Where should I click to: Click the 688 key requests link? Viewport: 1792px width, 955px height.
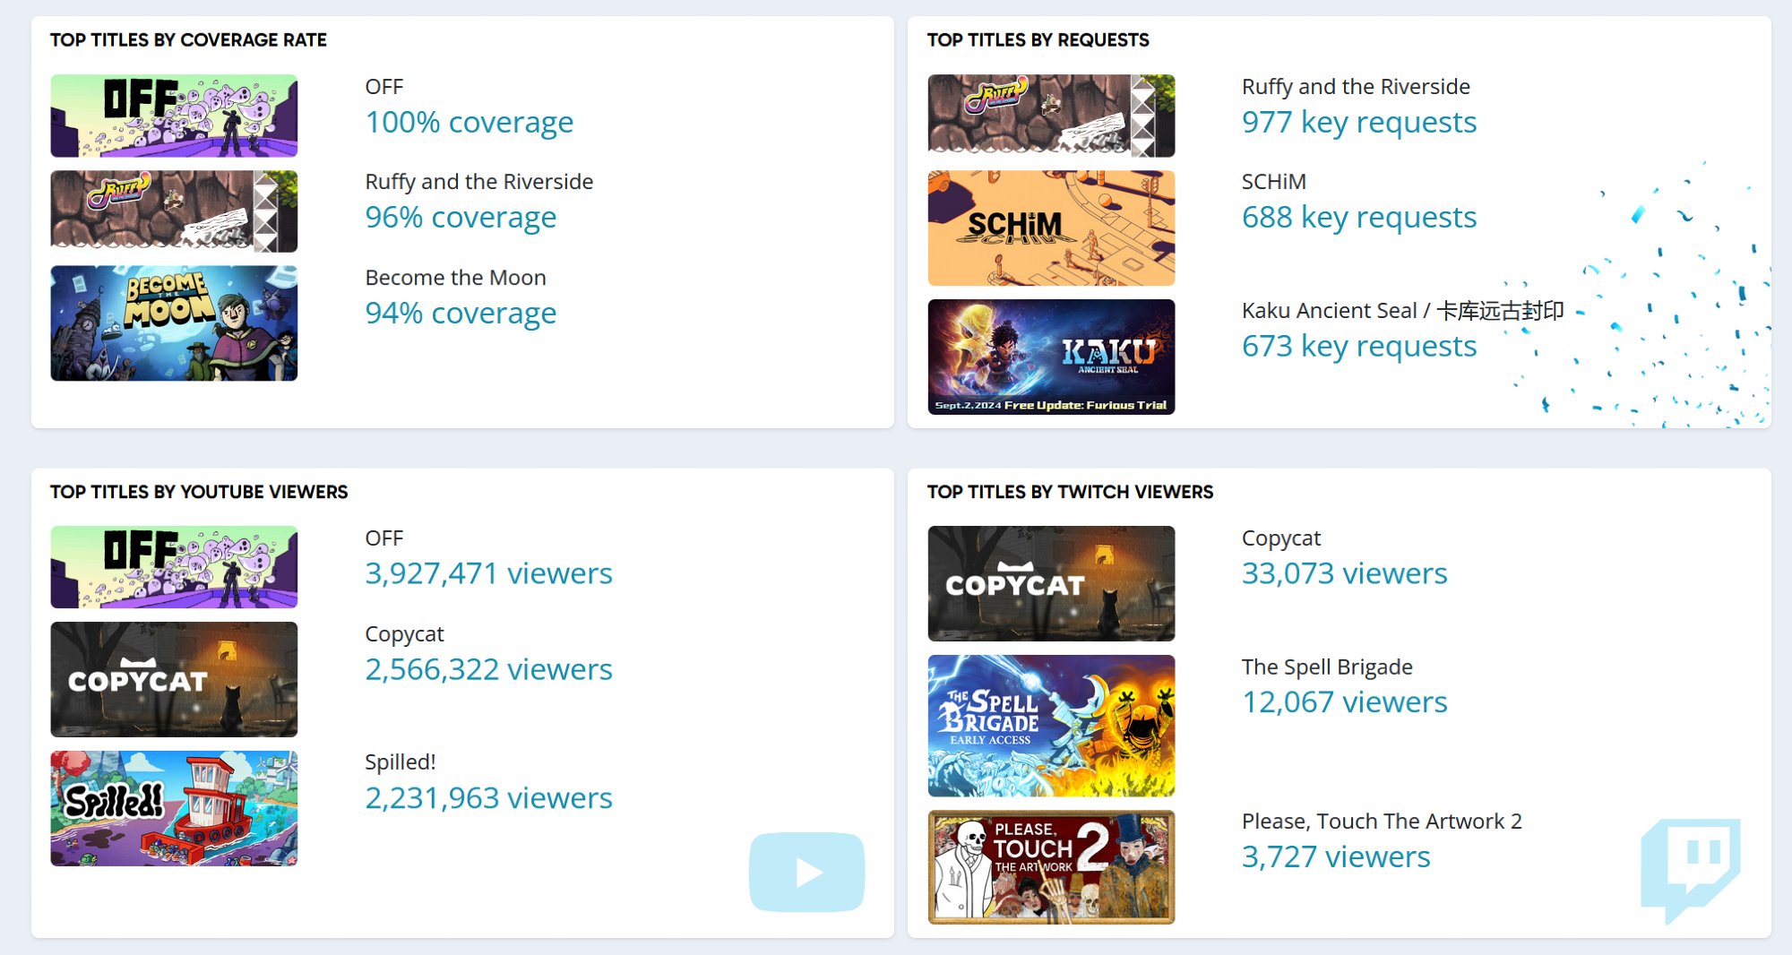click(1358, 217)
